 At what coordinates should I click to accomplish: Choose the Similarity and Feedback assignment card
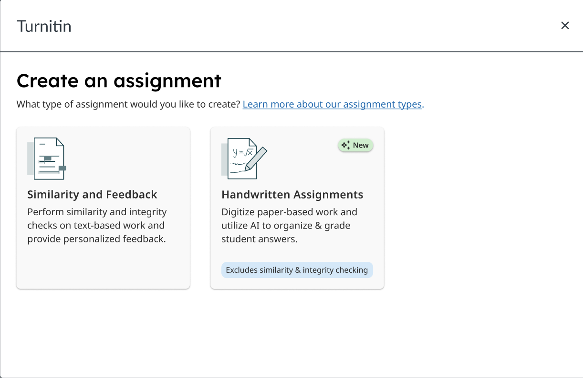click(103, 208)
